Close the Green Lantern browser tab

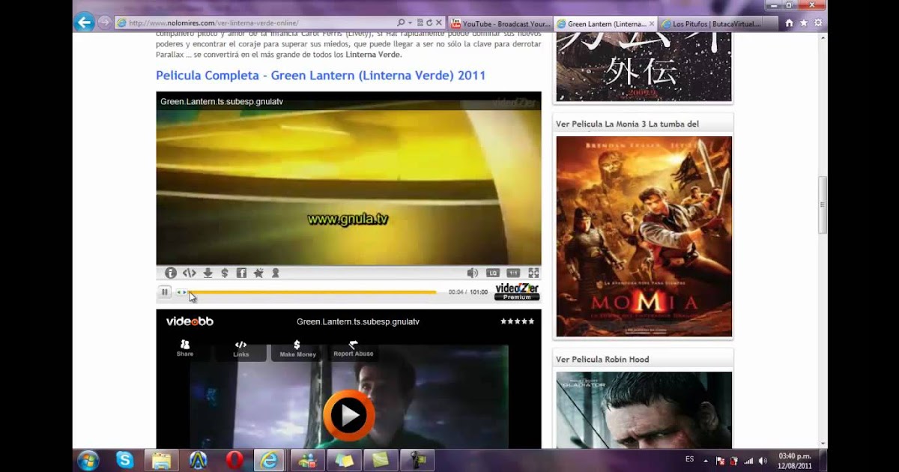point(651,24)
